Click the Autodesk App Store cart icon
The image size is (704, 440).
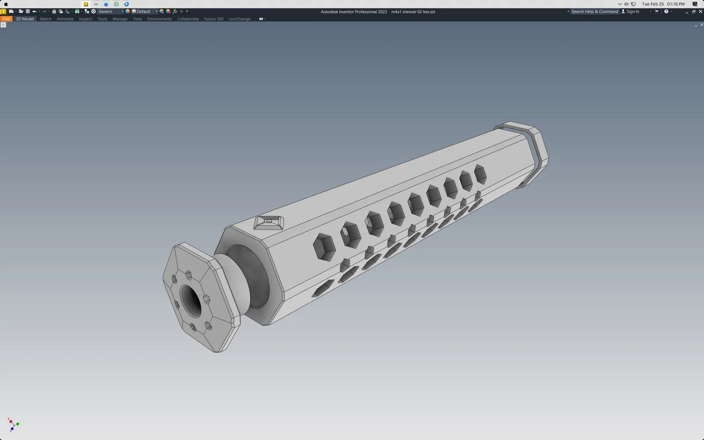[x=657, y=11]
